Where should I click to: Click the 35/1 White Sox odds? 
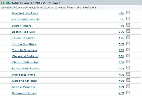point(122,63)
